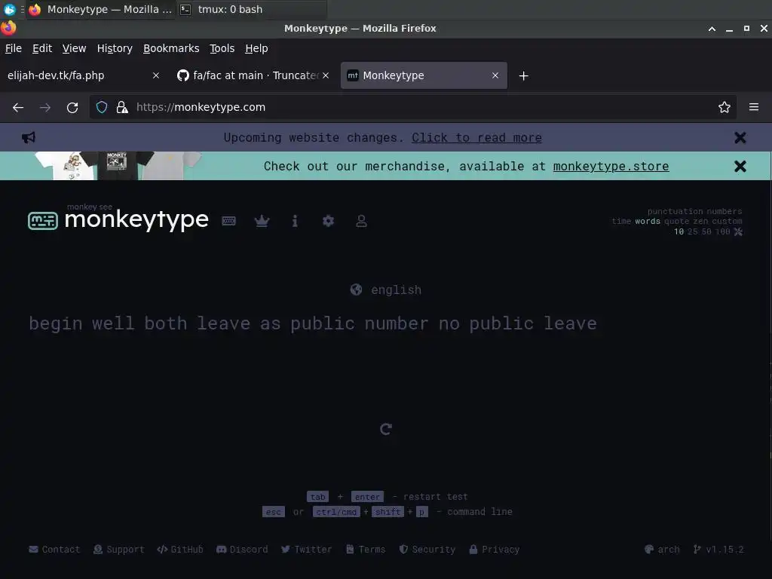Open the Support footer link
This screenshot has height=579, width=772.
(118, 549)
